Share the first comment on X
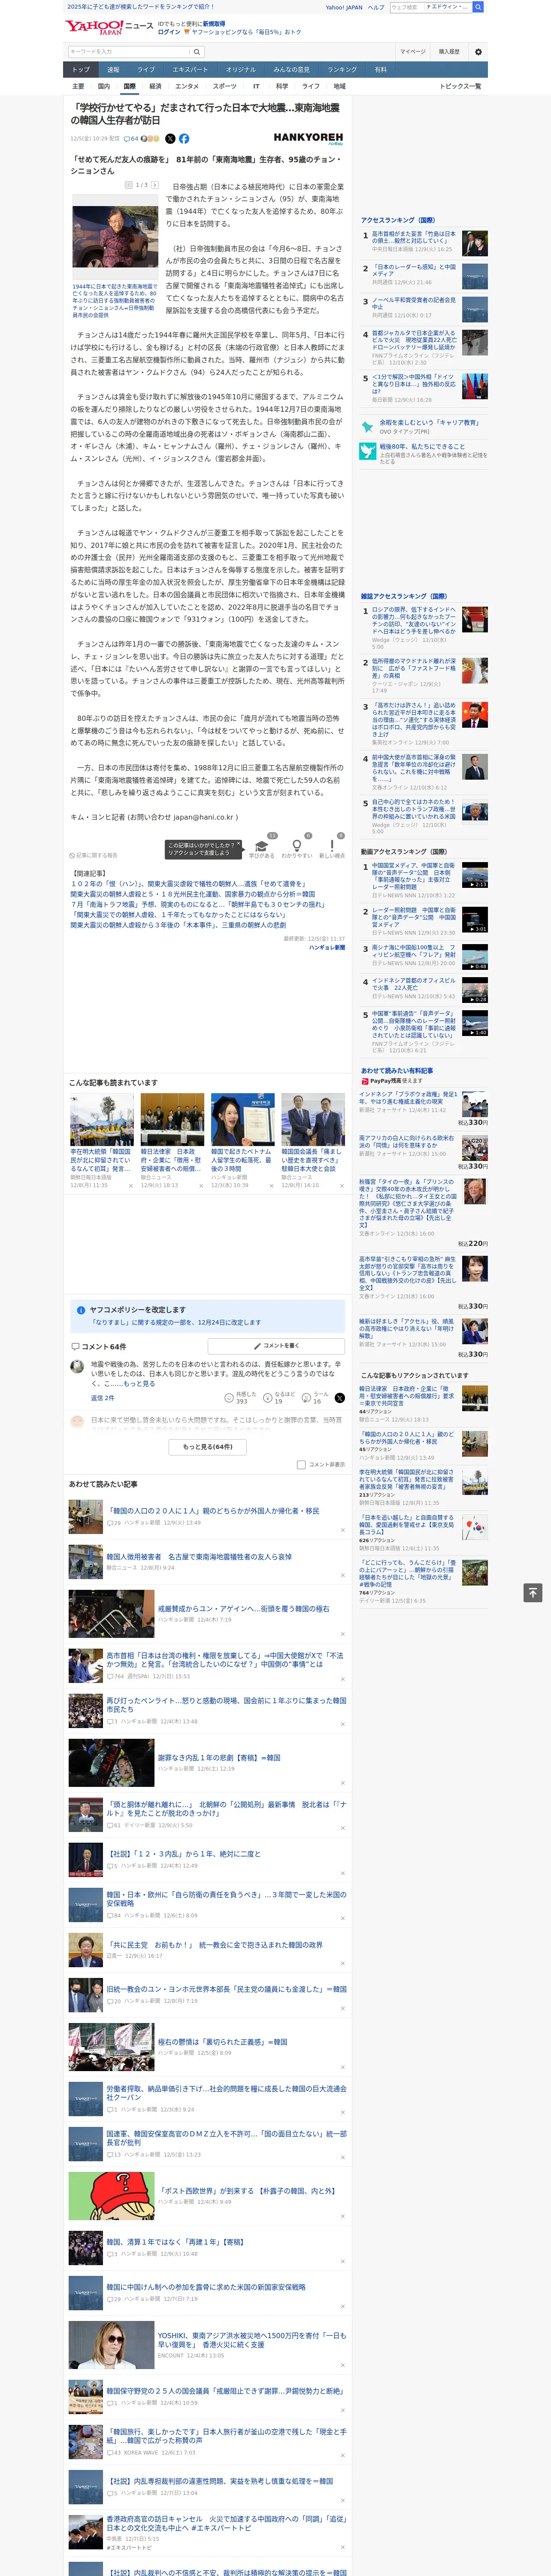551x2576 pixels. pyautogui.click(x=340, y=1398)
